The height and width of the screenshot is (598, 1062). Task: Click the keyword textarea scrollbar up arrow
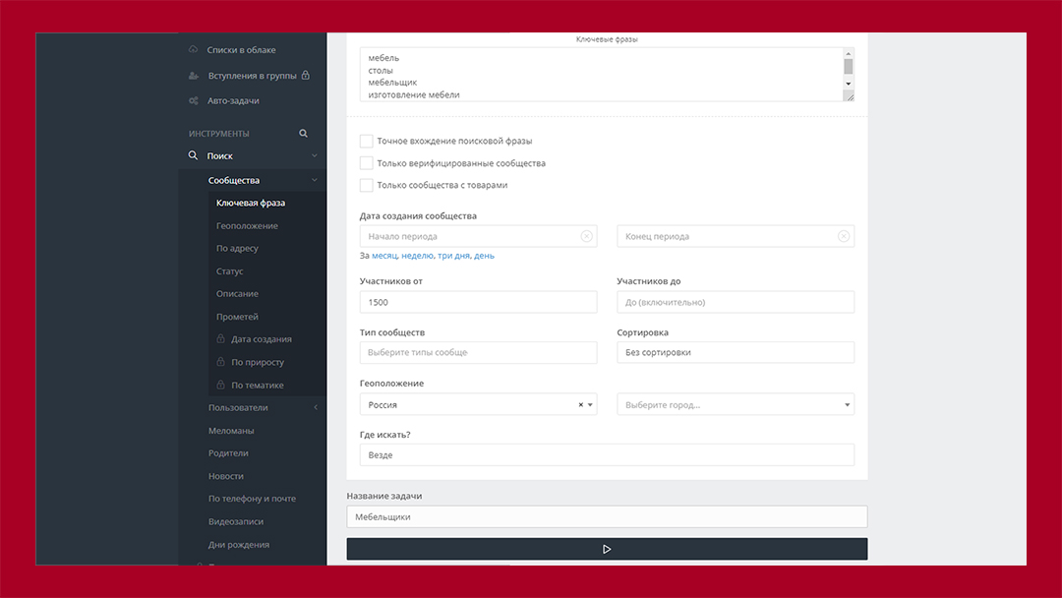coord(848,53)
